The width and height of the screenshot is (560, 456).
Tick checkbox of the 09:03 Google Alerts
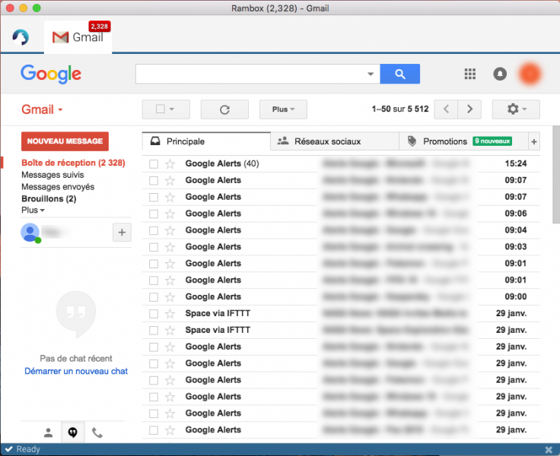[154, 247]
